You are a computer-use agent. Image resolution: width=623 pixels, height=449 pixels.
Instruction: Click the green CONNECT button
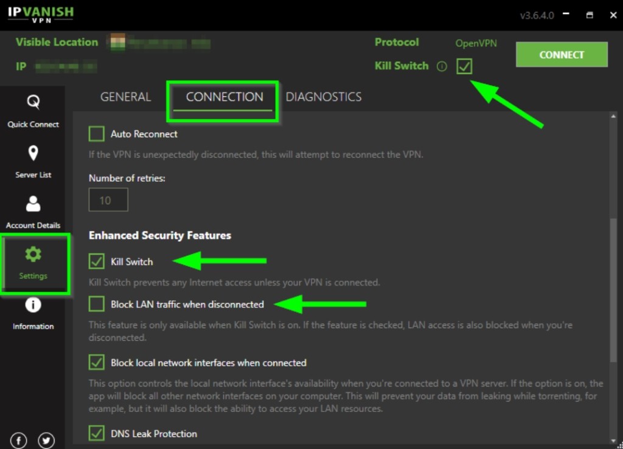coord(562,54)
